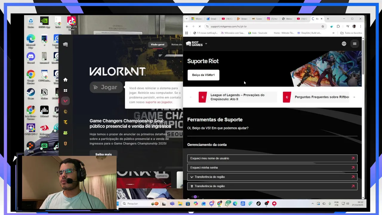Image resolution: width=382 pixels, height=215 pixels.
Task: Select the Legends of Runeterra icon in Riot sidebar
Action: (65, 144)
